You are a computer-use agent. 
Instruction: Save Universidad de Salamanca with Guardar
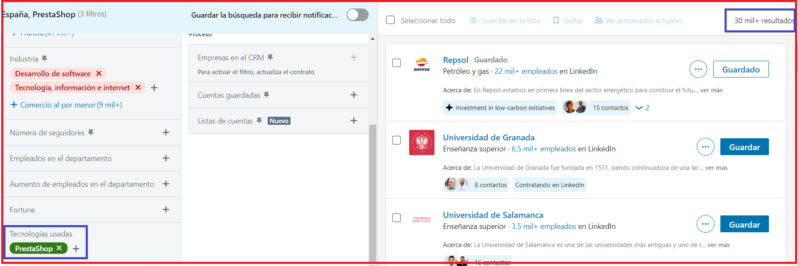(744, 224)
